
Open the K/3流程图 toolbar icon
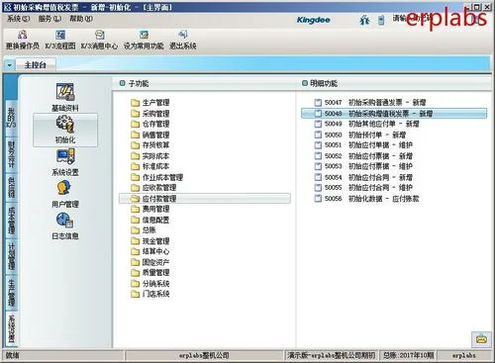tap(60, 40)
